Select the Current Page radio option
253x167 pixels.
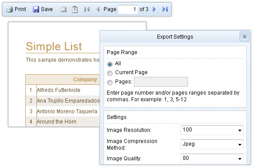pyautogui.click(x=110, y=73)
